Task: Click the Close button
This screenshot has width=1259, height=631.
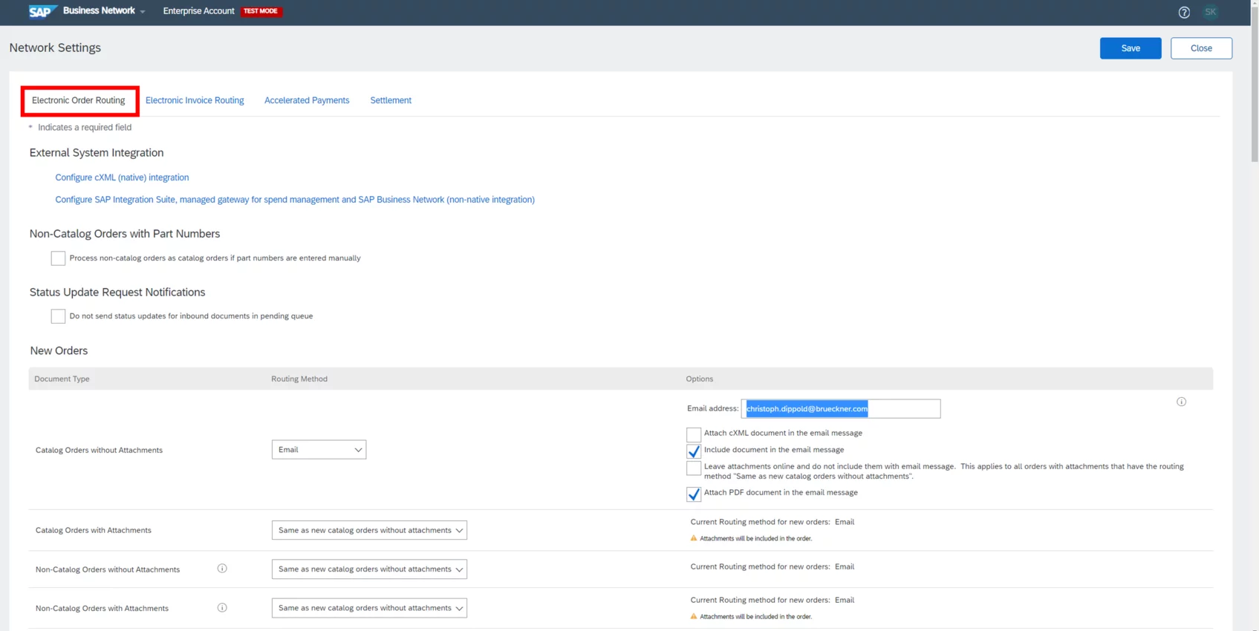Action: pyautogui.click(x=1201, y=48)
